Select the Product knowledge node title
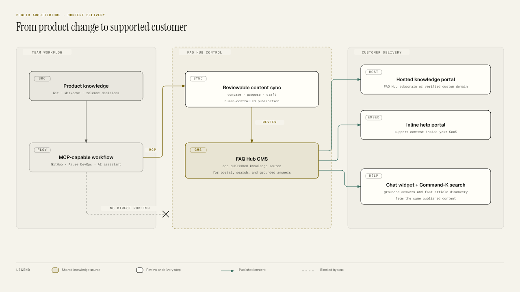Viewport: 520px width, 292px height. (86, 86)
